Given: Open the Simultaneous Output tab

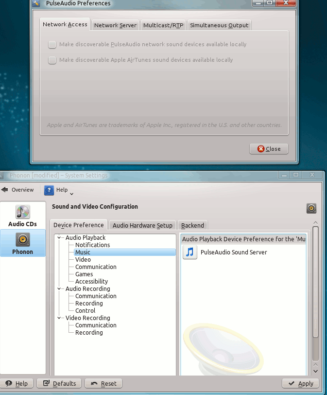Looking at the screenshot, I should pos(219,25).
